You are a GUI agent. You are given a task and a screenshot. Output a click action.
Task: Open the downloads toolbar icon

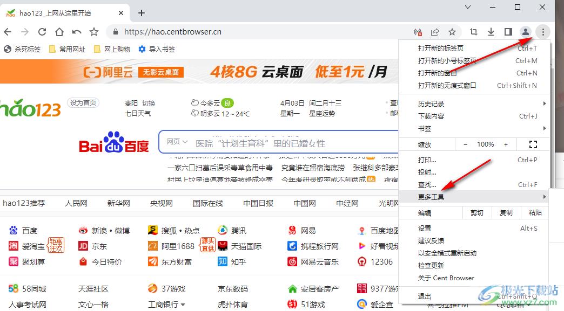(491, 32)
